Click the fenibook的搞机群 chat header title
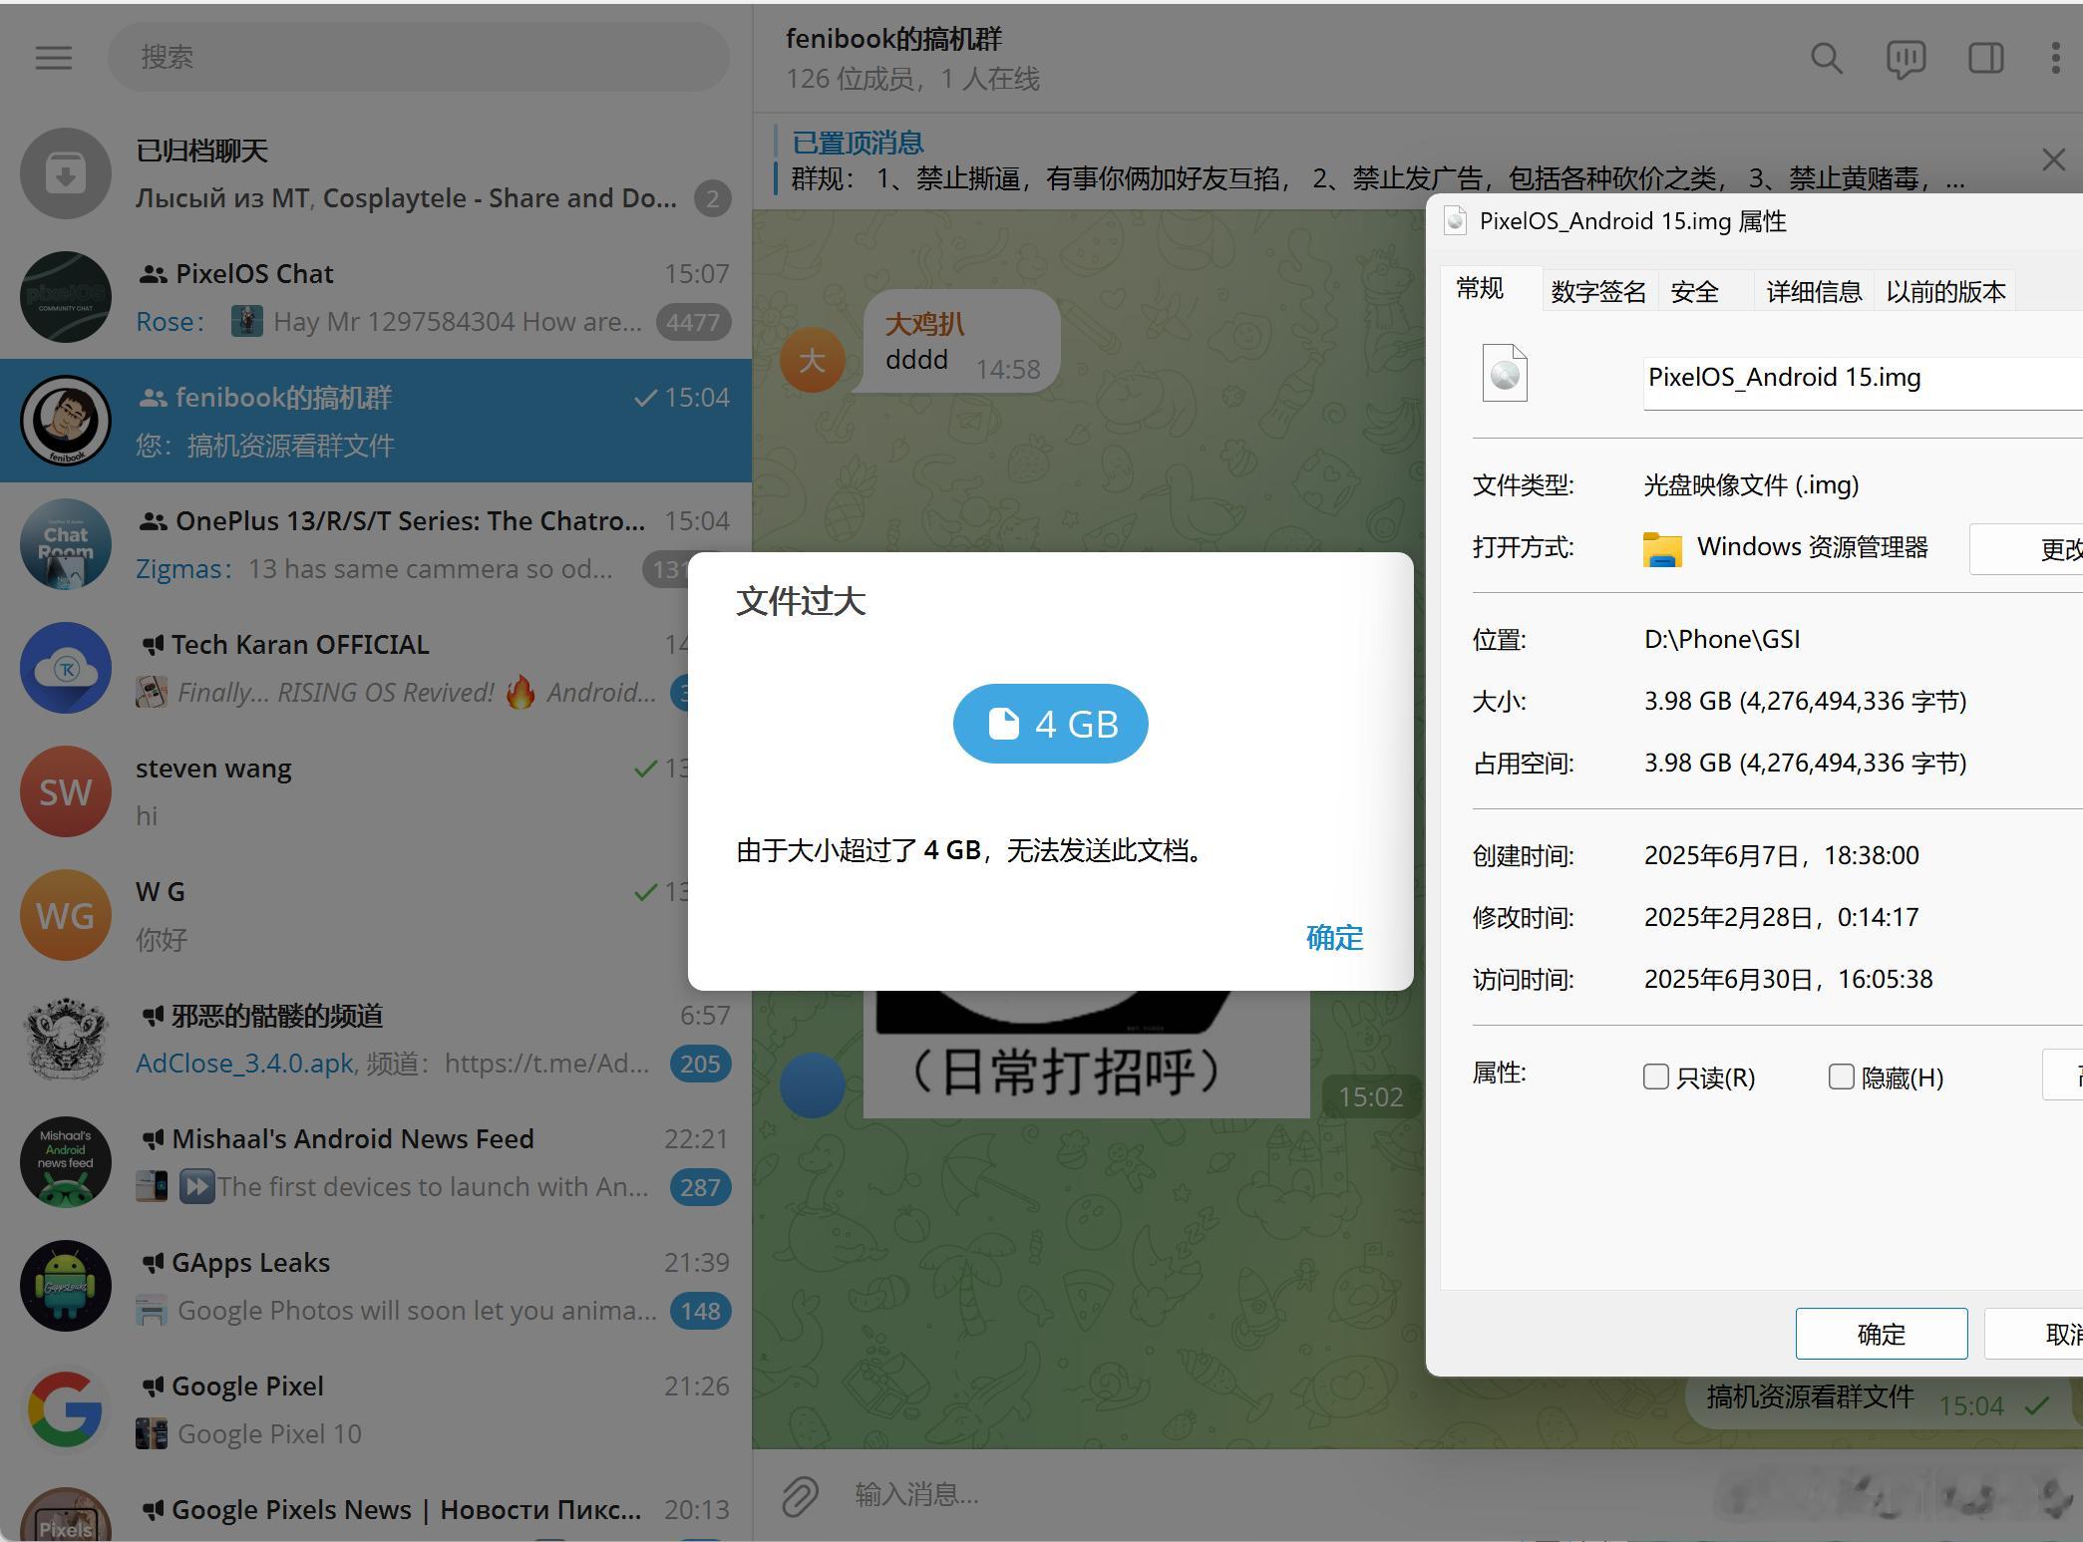This screenshot has height=1542, width=2083. (x=893, y=40)
